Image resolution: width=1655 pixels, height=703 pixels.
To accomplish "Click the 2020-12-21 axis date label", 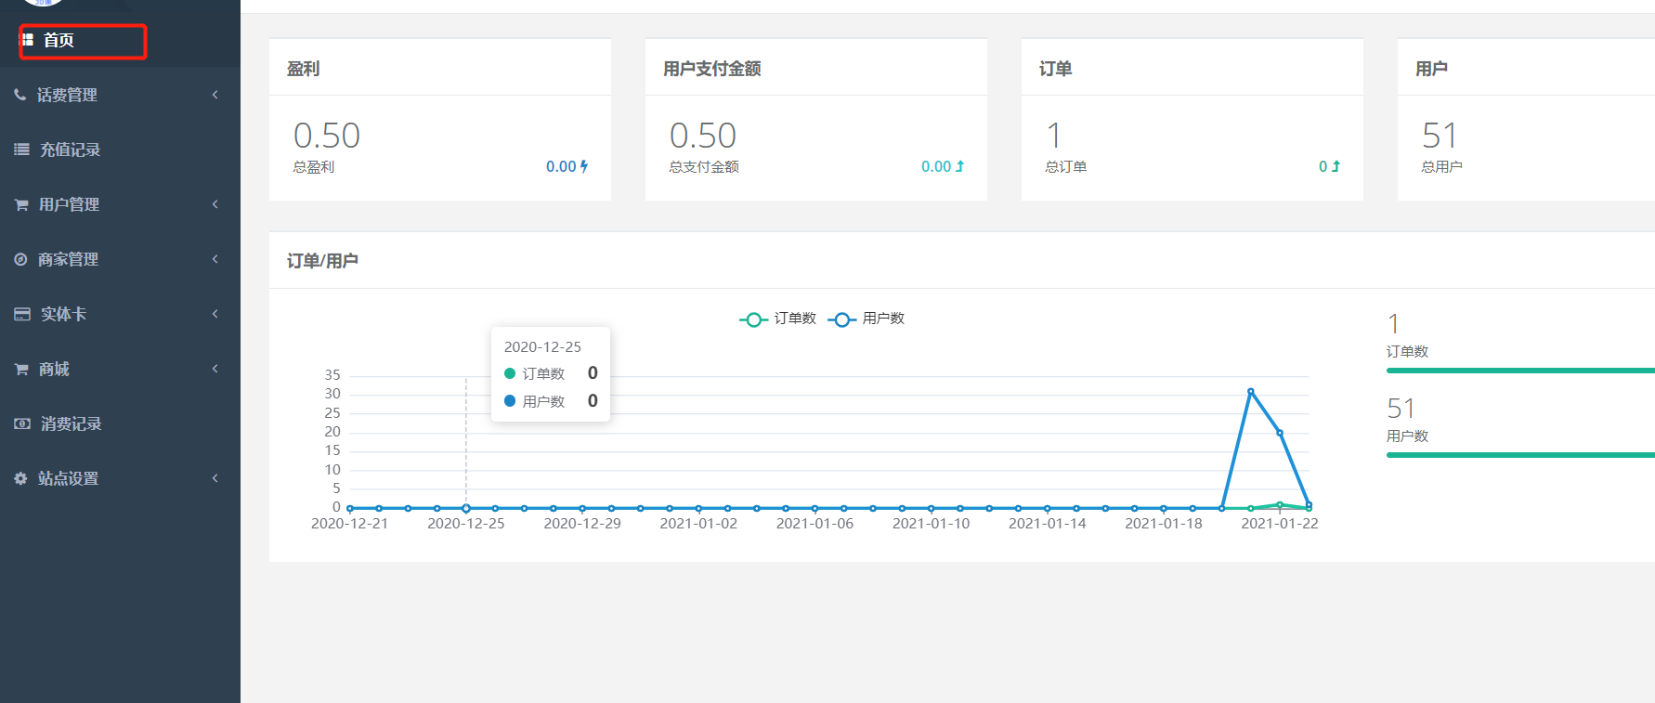I will coord(349,524).
